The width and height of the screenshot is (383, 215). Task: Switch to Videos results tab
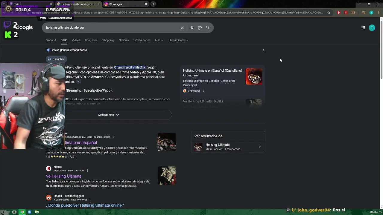pyautogui.click(x=76, y=40)
